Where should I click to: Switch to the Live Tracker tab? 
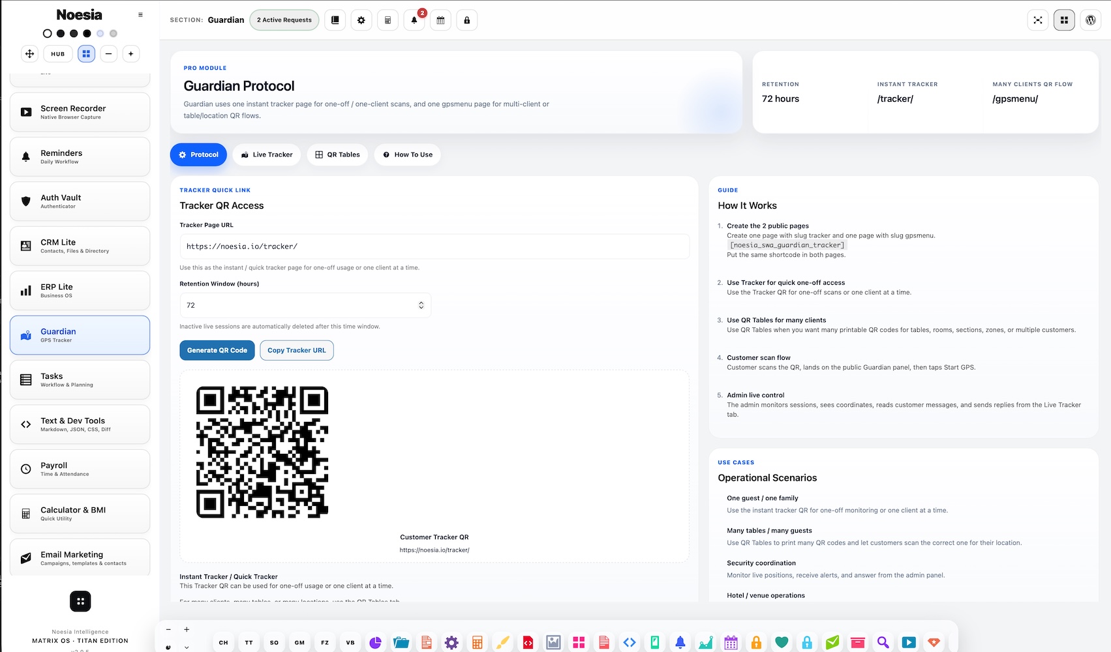pyautogui.click(x=266, y=155)
